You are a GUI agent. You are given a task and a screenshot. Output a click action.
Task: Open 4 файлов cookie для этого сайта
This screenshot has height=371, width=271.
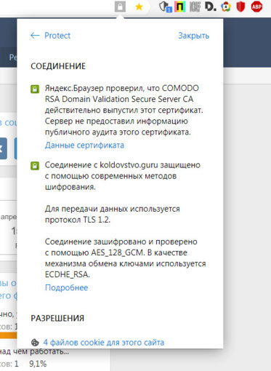(104, 343)
